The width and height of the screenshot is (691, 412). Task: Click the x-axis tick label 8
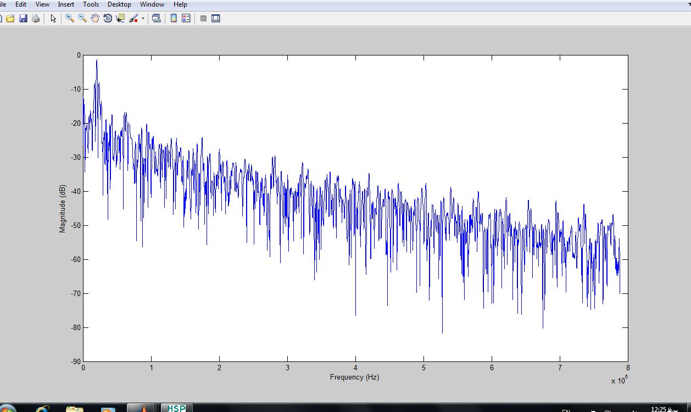point(627,368)
